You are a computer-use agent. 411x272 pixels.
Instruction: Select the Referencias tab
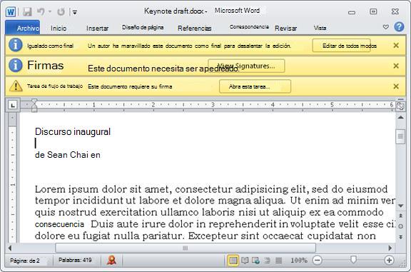coord(194,28)
